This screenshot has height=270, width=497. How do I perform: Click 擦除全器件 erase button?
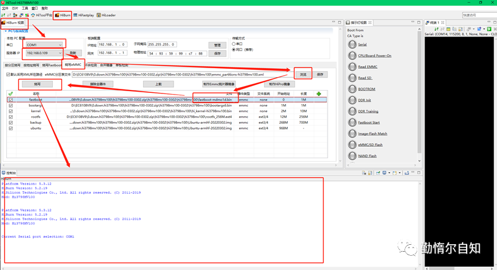pyautogui.click(x=98, y=84)
